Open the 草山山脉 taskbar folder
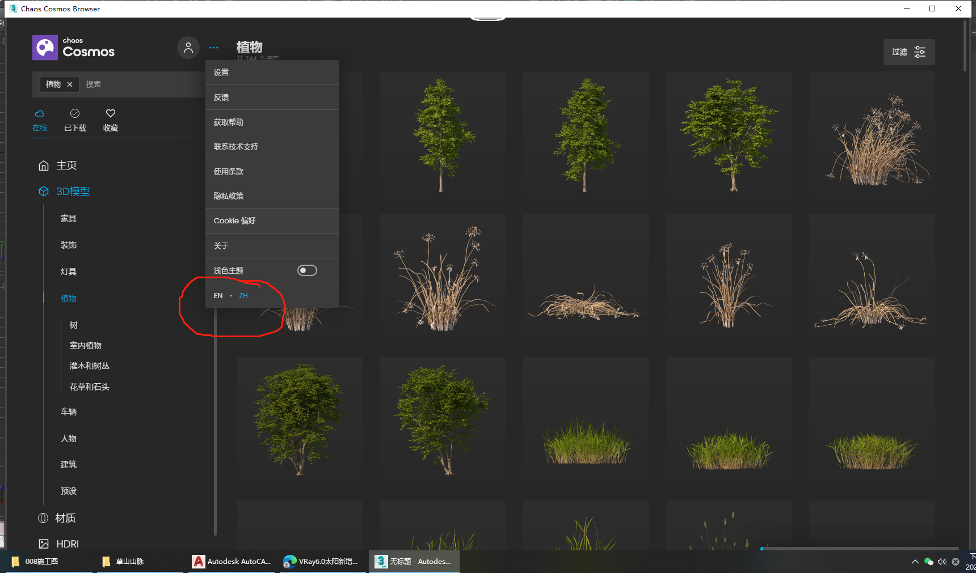The image size is (976, 573). point(140,562)
